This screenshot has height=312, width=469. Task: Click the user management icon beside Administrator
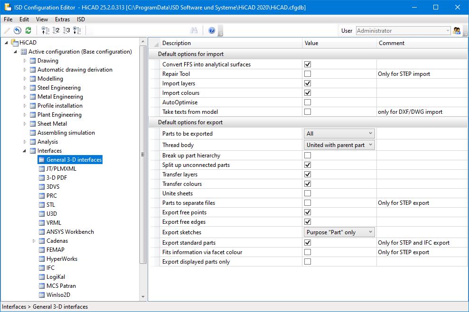(x=457, y=30)
